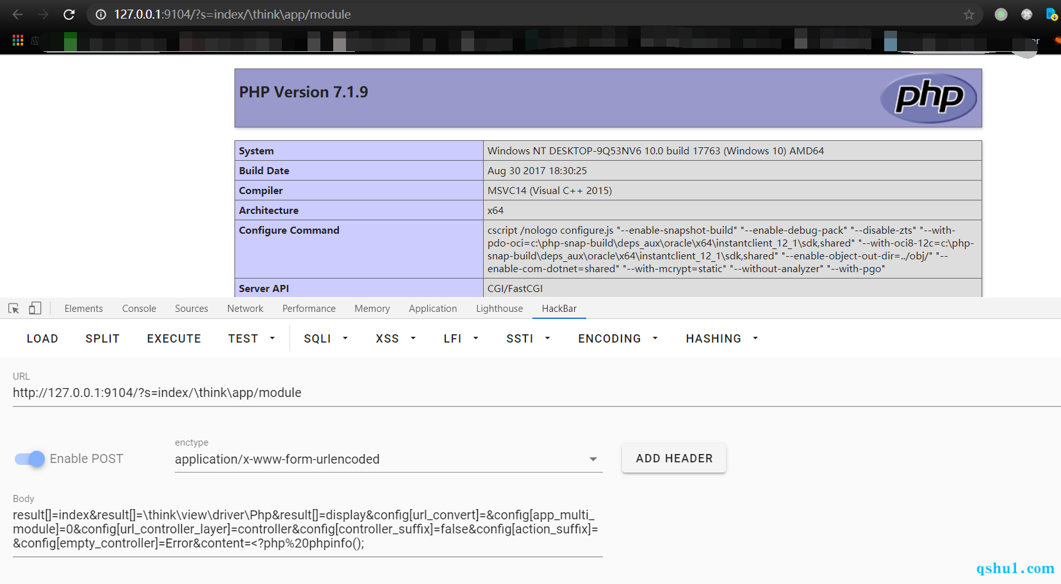Focus the HackBar URL input field
This screenshot has width=1061, height=584.
click(537, 393)
